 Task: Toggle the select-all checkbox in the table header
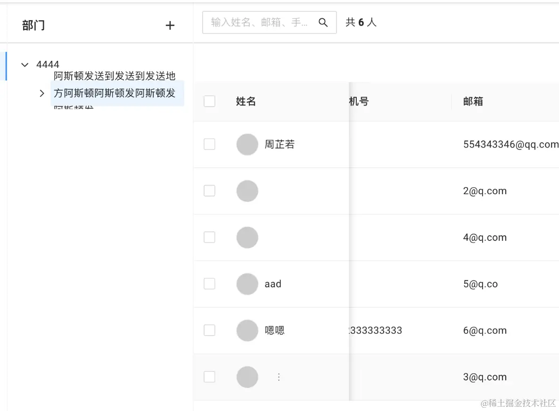click(x=209, y=101)
